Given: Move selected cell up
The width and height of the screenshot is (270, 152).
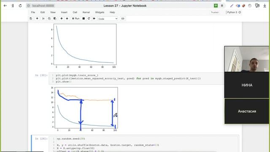Looking at the screenshot, I should (62, 19).
